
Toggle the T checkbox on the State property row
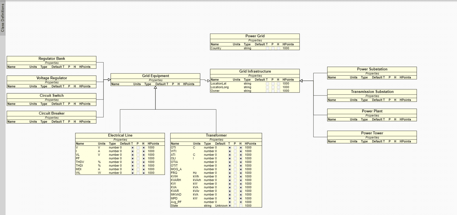229,206
